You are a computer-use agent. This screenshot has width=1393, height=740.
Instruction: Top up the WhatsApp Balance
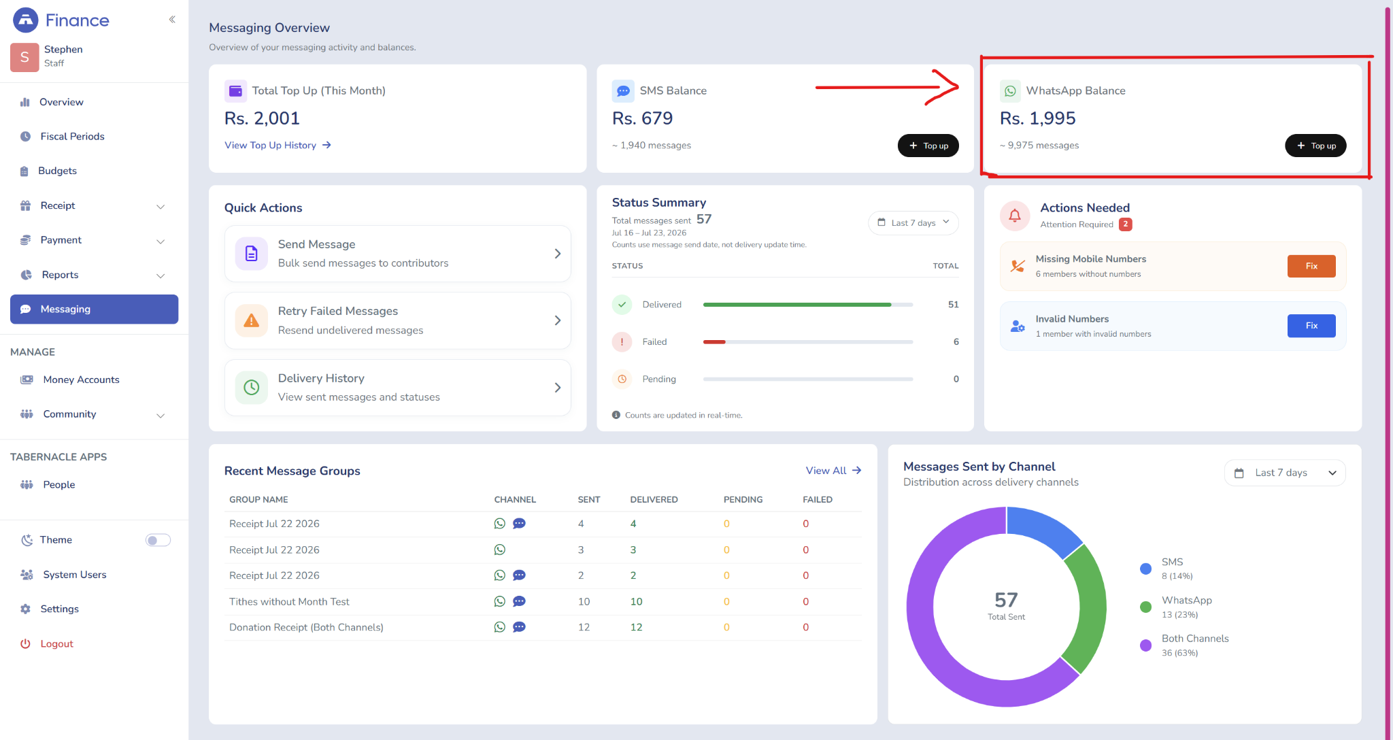coord(1315,146)
